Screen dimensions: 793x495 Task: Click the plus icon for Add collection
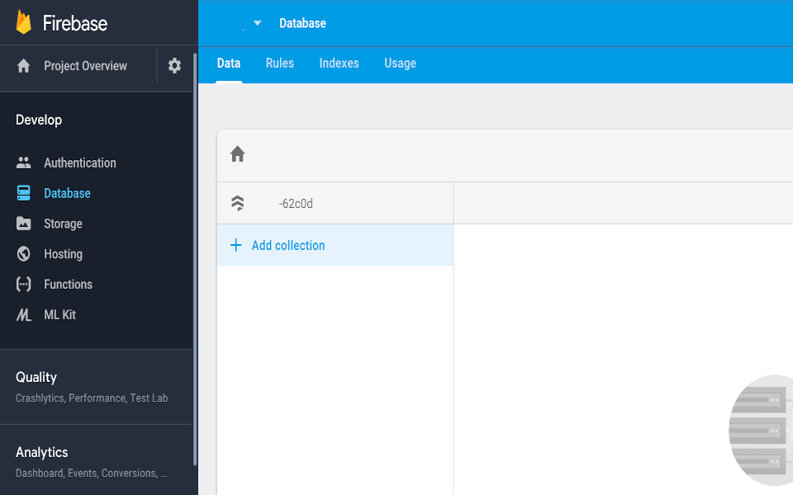click(x=235, y=246)
